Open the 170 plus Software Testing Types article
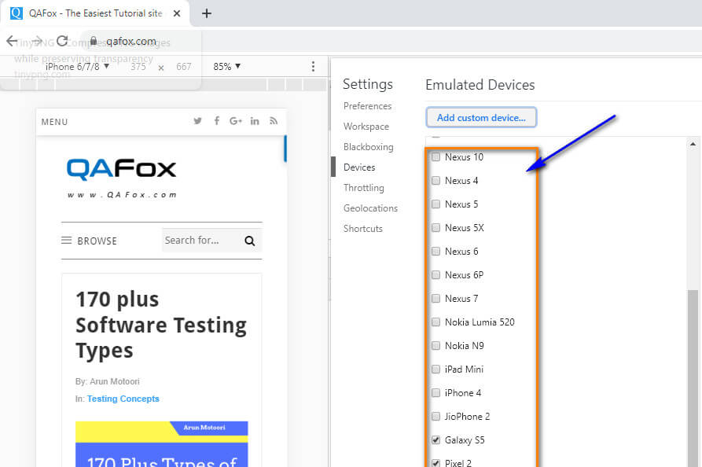 coord(161,325)
